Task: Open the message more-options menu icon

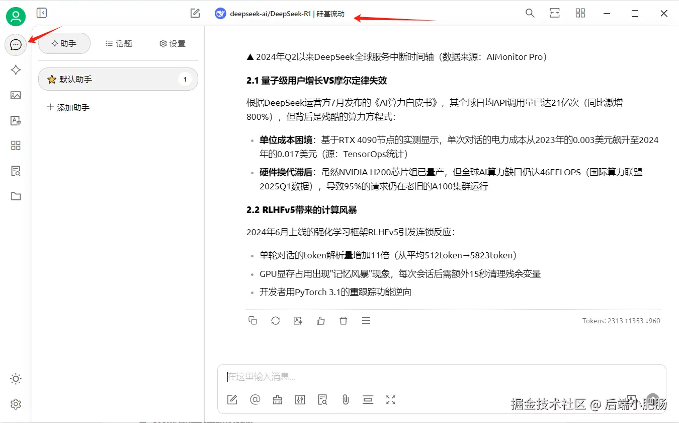Action: click(x=366, y=320)
